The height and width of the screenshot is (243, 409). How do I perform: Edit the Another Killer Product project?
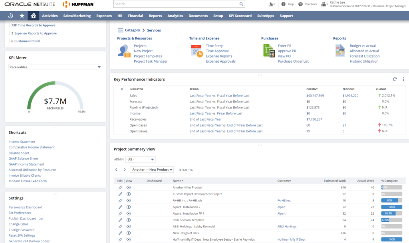[120, 188]
